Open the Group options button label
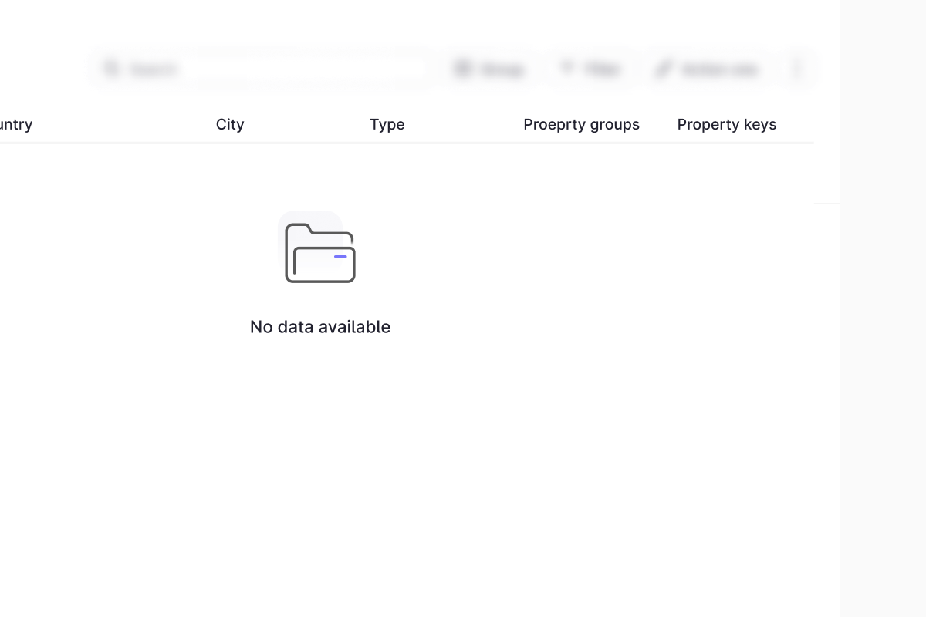This screenshot has height=617, width=926. point(502,69)
